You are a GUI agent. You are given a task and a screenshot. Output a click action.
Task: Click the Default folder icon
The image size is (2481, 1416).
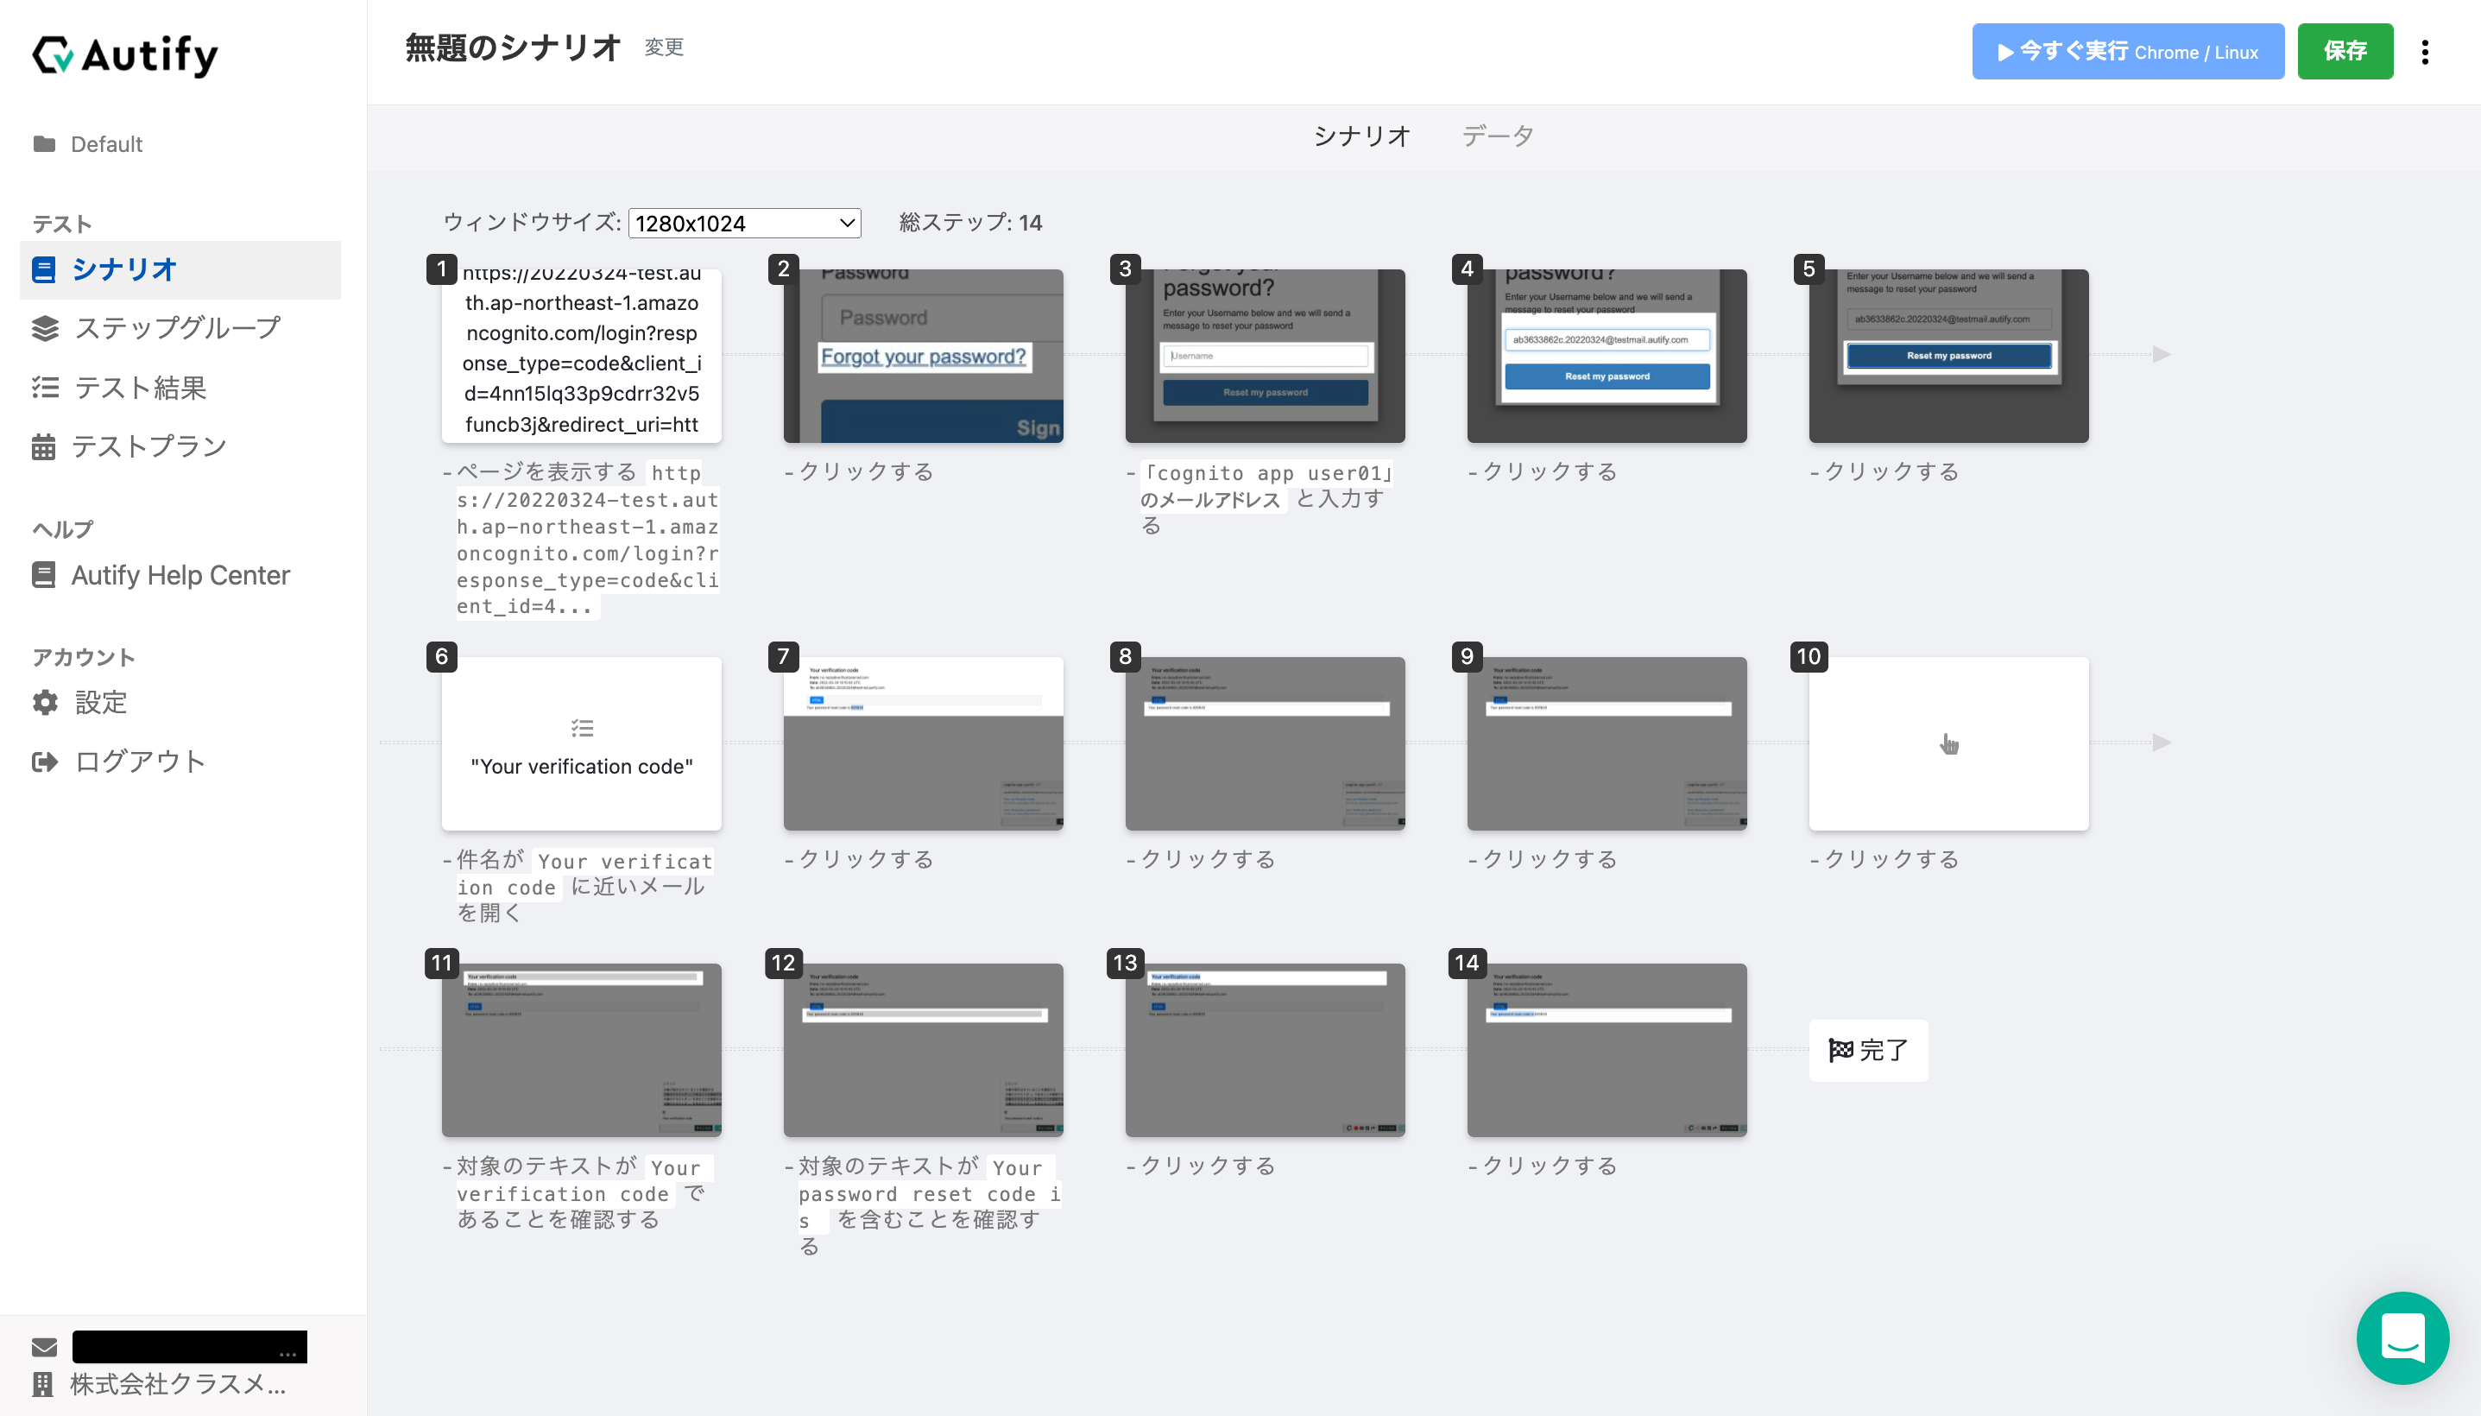(44, 144)
